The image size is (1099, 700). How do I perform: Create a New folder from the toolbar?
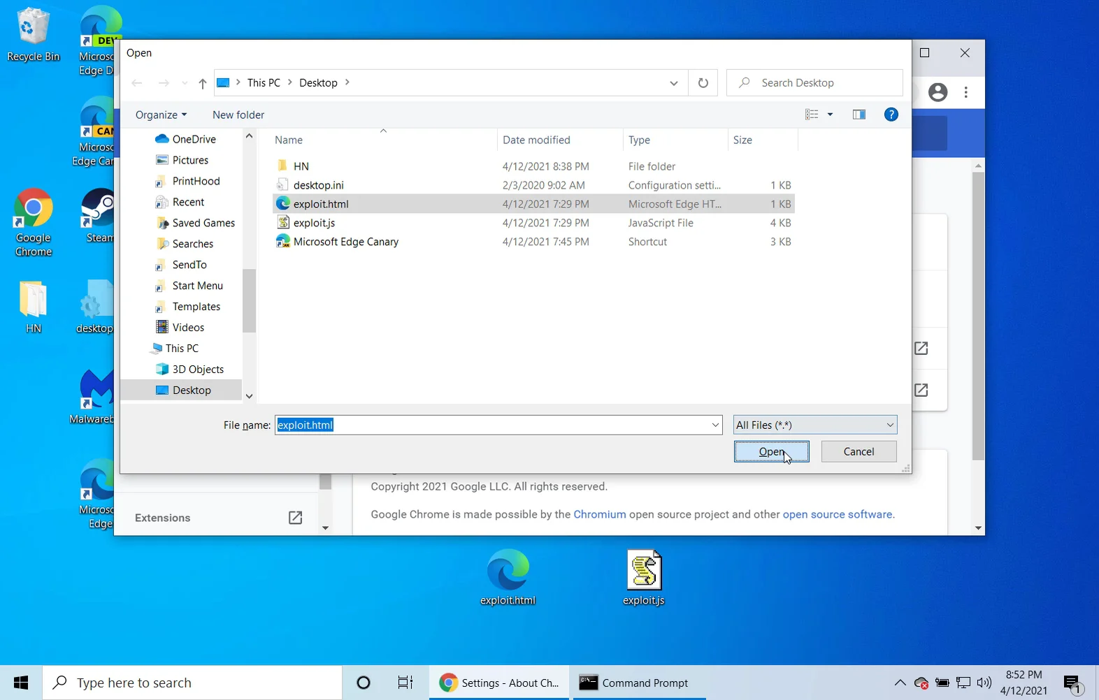pyautogui.click(x=238, y=115)
